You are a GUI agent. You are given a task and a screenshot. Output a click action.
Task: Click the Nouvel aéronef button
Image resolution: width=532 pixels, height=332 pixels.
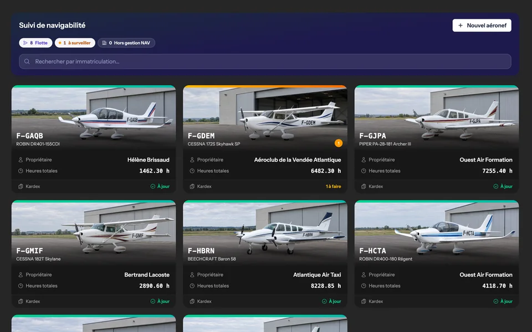coord(482,25)
